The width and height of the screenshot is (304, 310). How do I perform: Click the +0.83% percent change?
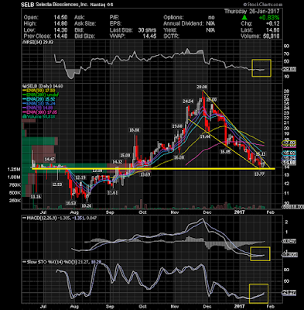tap(269, 18)
